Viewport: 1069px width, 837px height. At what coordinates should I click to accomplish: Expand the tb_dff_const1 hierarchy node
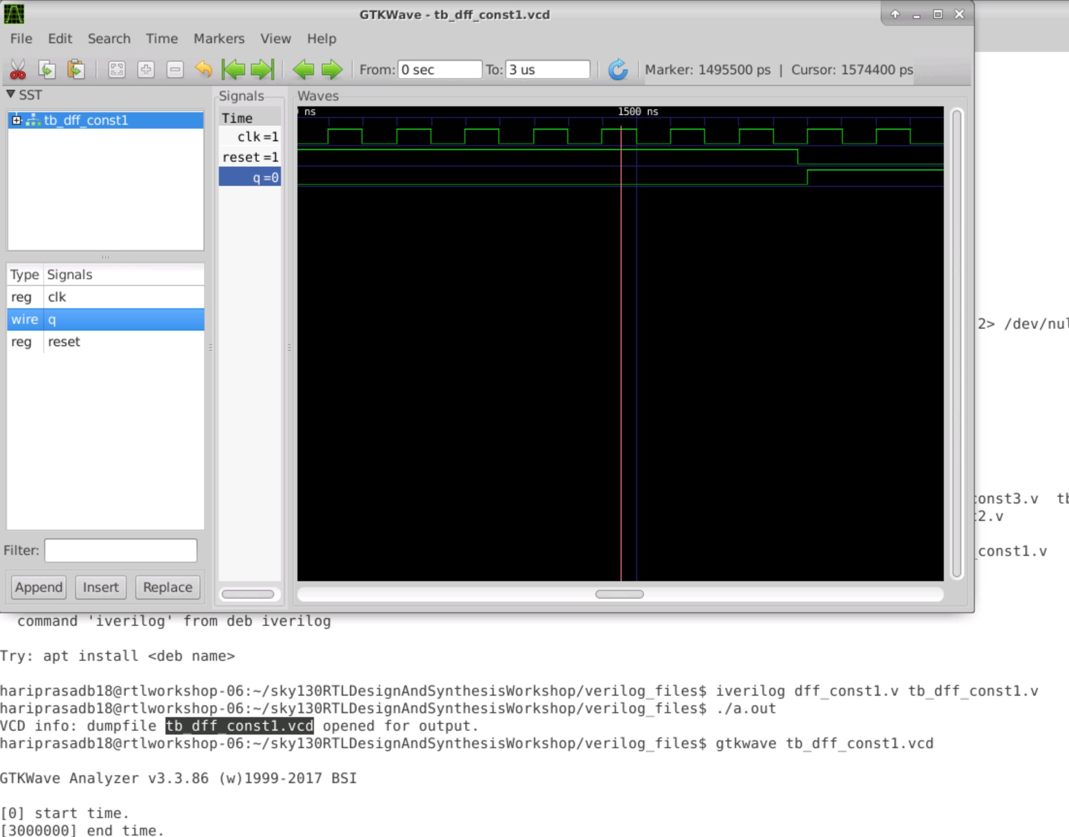point(17,119)
